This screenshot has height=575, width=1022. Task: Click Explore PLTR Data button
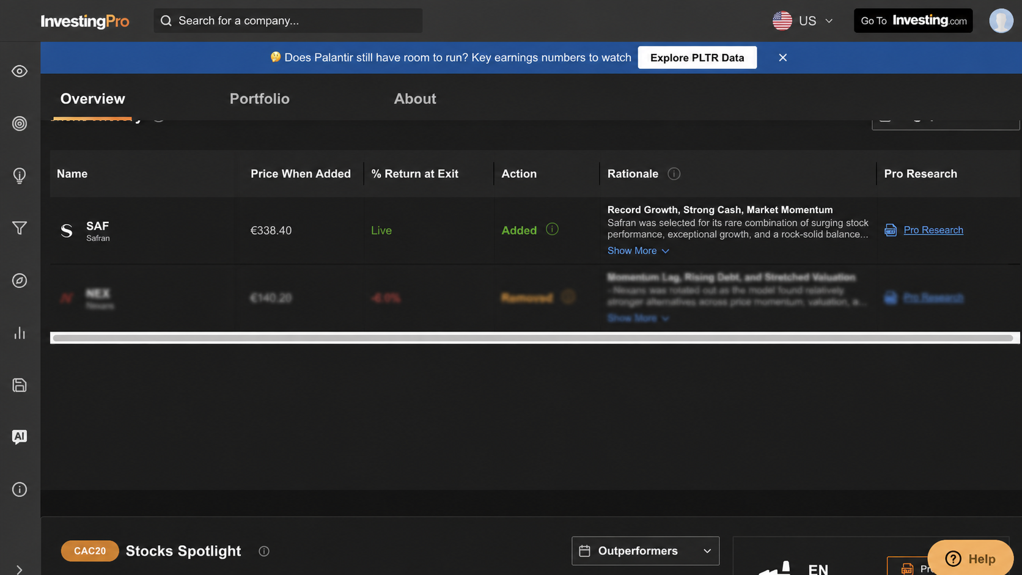tap(697, 57)
